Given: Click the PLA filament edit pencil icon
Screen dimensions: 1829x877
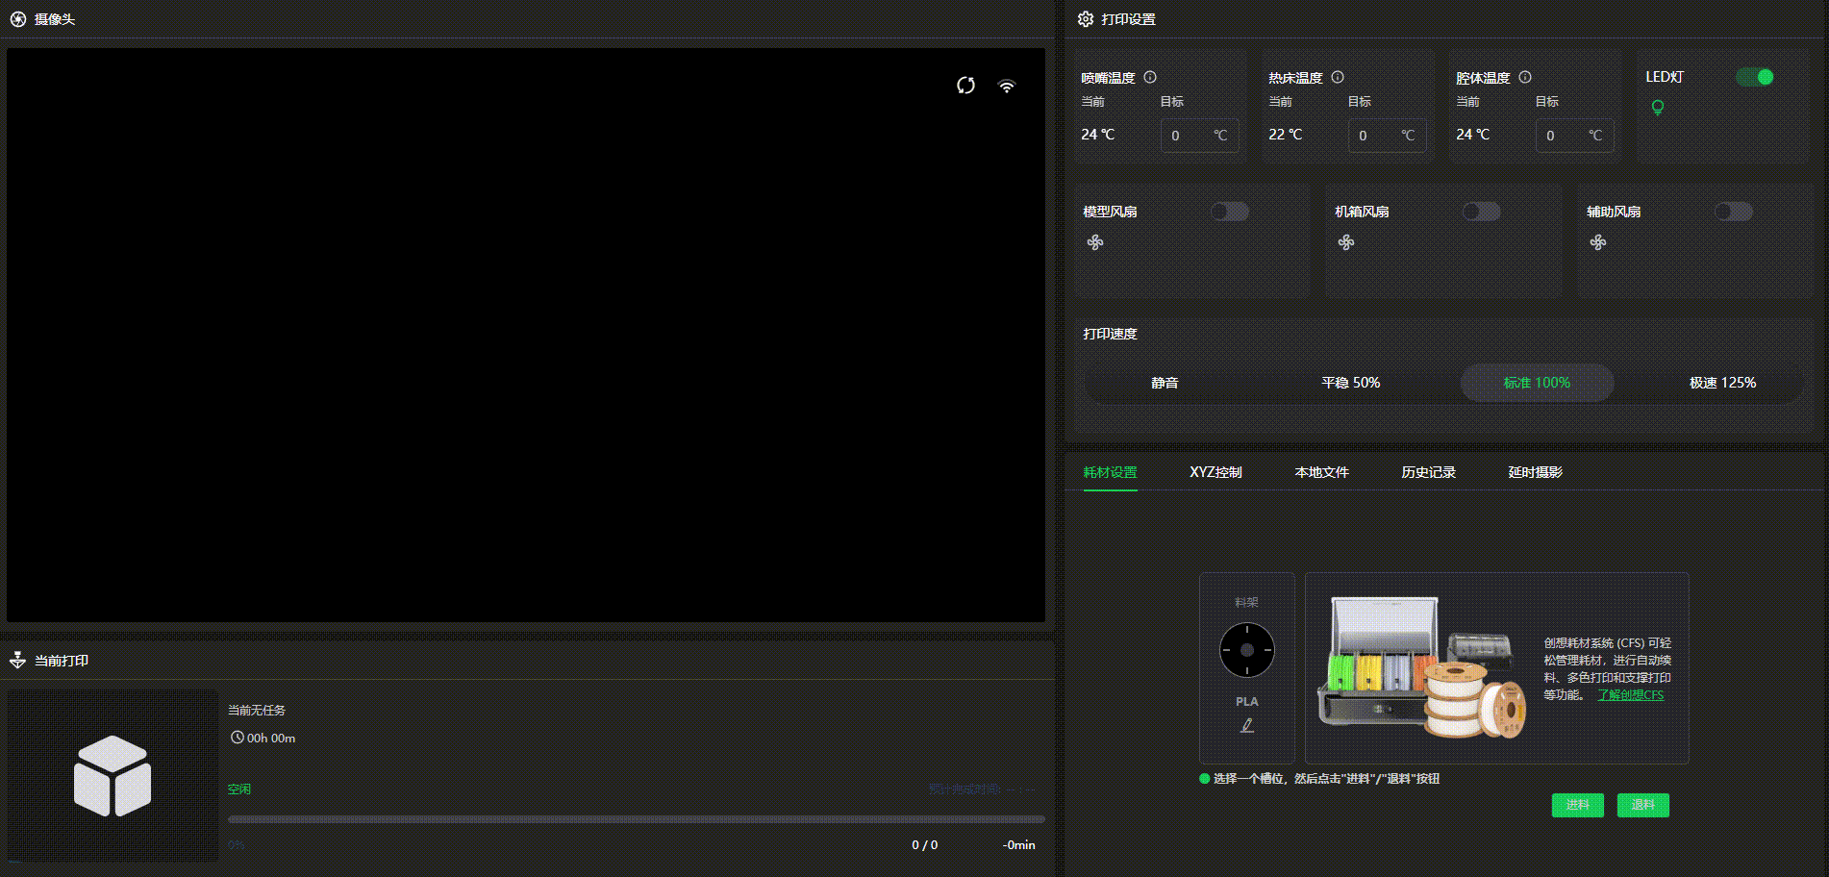Looking at the screenshot, I should 1246,725.
